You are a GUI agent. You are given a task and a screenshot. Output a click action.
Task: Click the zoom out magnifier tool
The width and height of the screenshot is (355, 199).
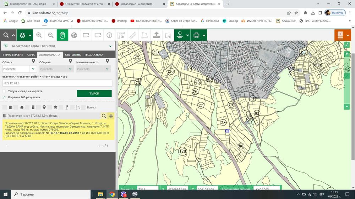51,35
